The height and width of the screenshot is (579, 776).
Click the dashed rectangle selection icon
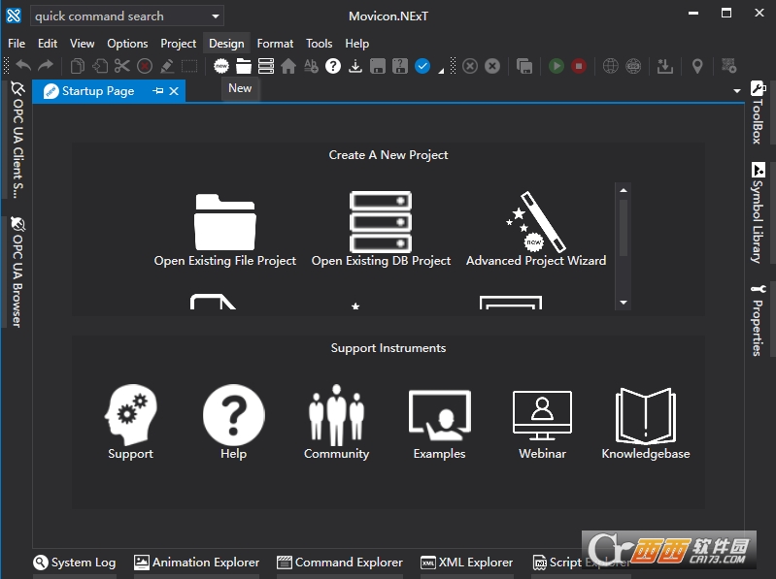[x=189, y=66]
